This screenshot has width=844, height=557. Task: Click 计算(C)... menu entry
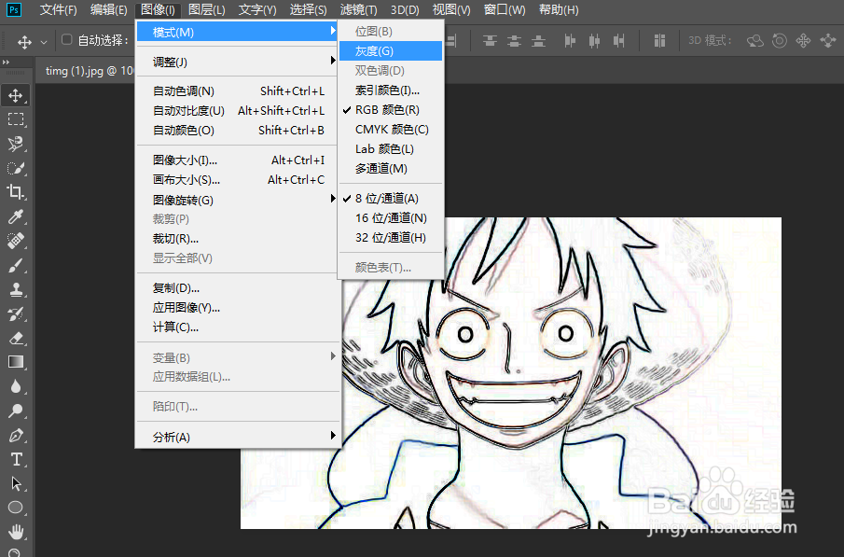pos(238,327)
